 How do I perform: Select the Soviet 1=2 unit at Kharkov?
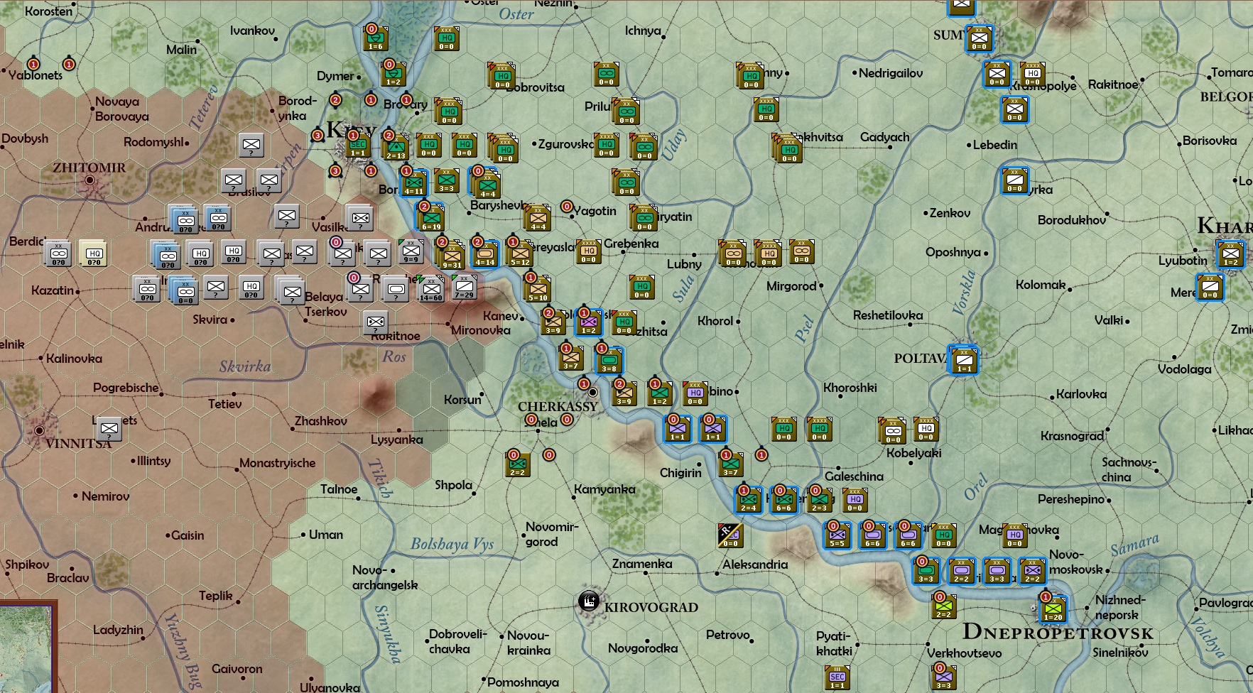point(1231,254)
